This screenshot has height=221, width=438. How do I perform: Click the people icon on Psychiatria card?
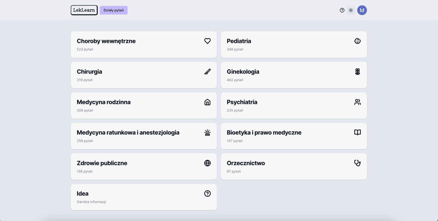pos(357,102)
